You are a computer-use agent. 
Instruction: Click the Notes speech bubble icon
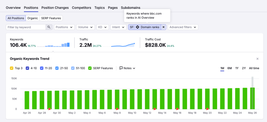coord(121,68)
